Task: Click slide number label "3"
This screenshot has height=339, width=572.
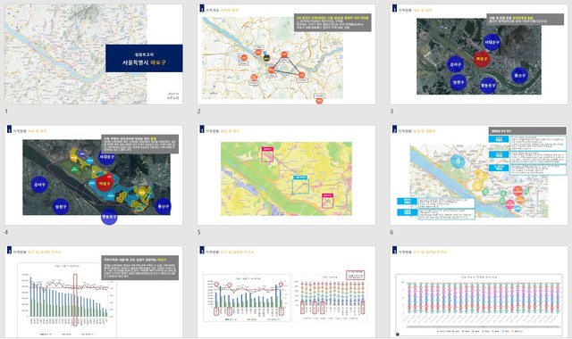Action: [x=391, y=111]
